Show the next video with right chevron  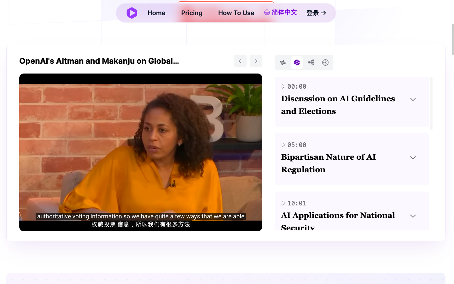click(256, 61)
